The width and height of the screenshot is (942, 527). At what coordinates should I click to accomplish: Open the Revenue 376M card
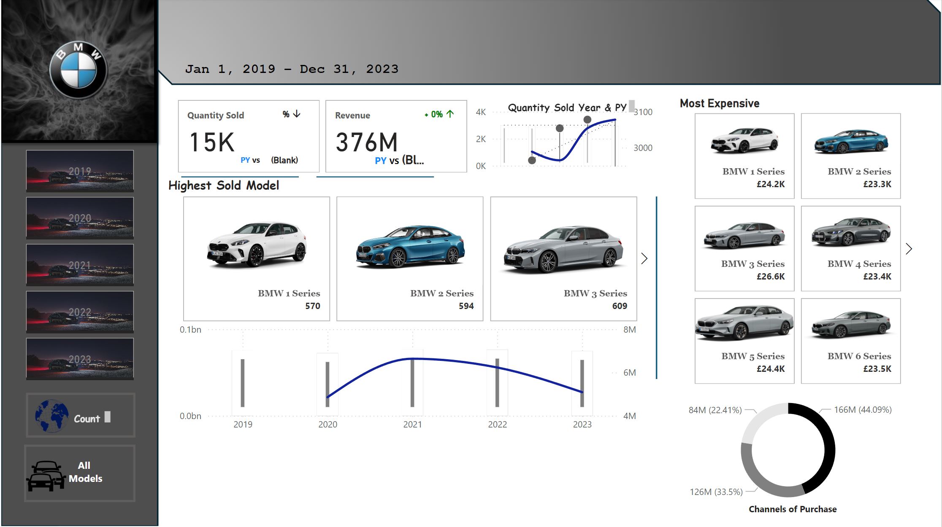[396, 136]
